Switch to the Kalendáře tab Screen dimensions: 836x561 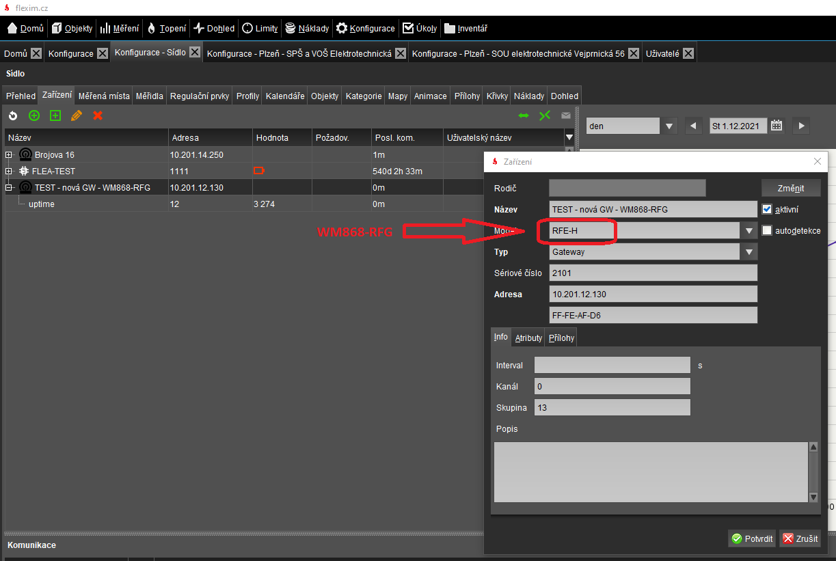[x=285, y=96]
